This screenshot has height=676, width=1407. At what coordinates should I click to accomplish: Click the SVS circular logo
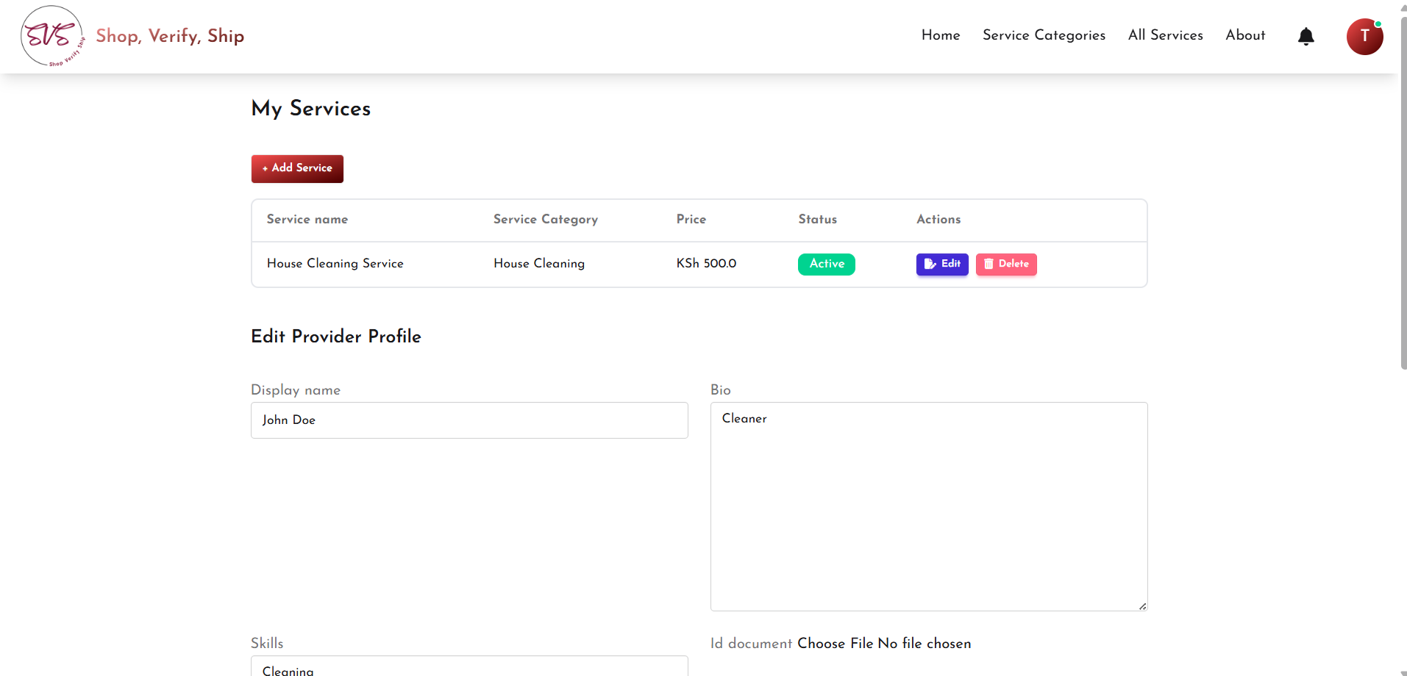click(52, 36)
